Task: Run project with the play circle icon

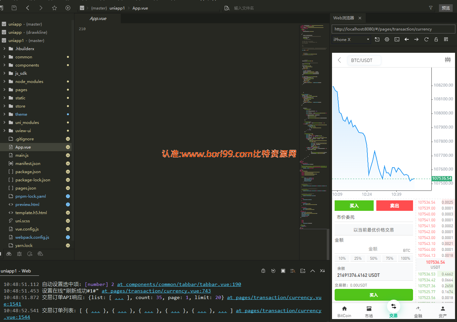Action: click(68, 8)
